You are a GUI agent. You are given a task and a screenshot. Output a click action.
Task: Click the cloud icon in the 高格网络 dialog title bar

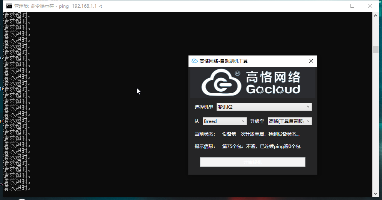[x=194, y=61]
